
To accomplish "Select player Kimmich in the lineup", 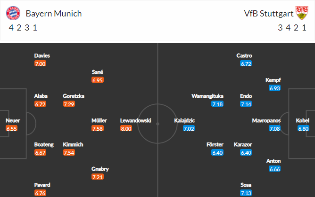I will point(73,144).
